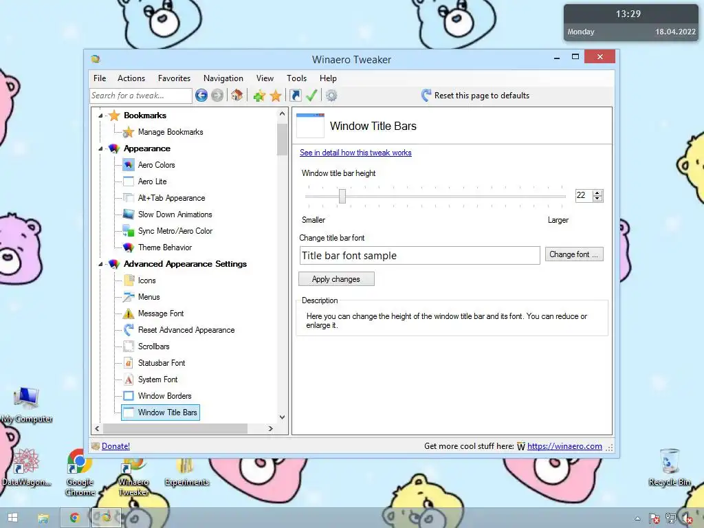
Task: Click the tree horizontal scrollbar right arrow
Action: (270, 428)
